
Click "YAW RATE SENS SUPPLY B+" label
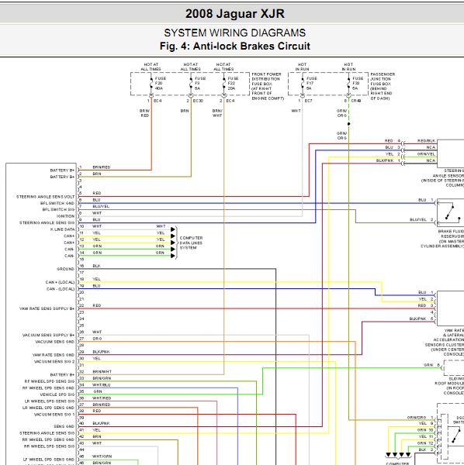[x=47, y=308]
